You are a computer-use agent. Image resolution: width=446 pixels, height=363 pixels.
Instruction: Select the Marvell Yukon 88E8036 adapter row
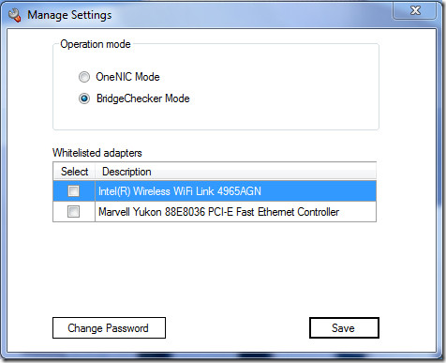pyautogui.click(x=215, y=212)
